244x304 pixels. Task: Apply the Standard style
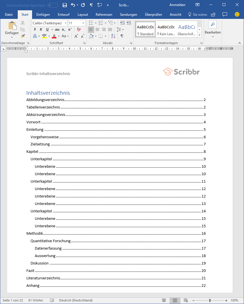click(145, 29)
